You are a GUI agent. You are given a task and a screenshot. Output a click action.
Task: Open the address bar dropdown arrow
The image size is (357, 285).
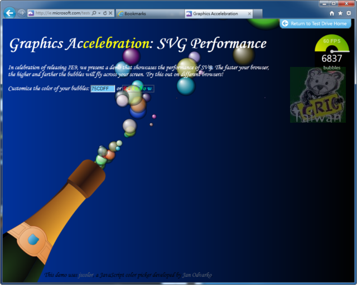(99, 13)
